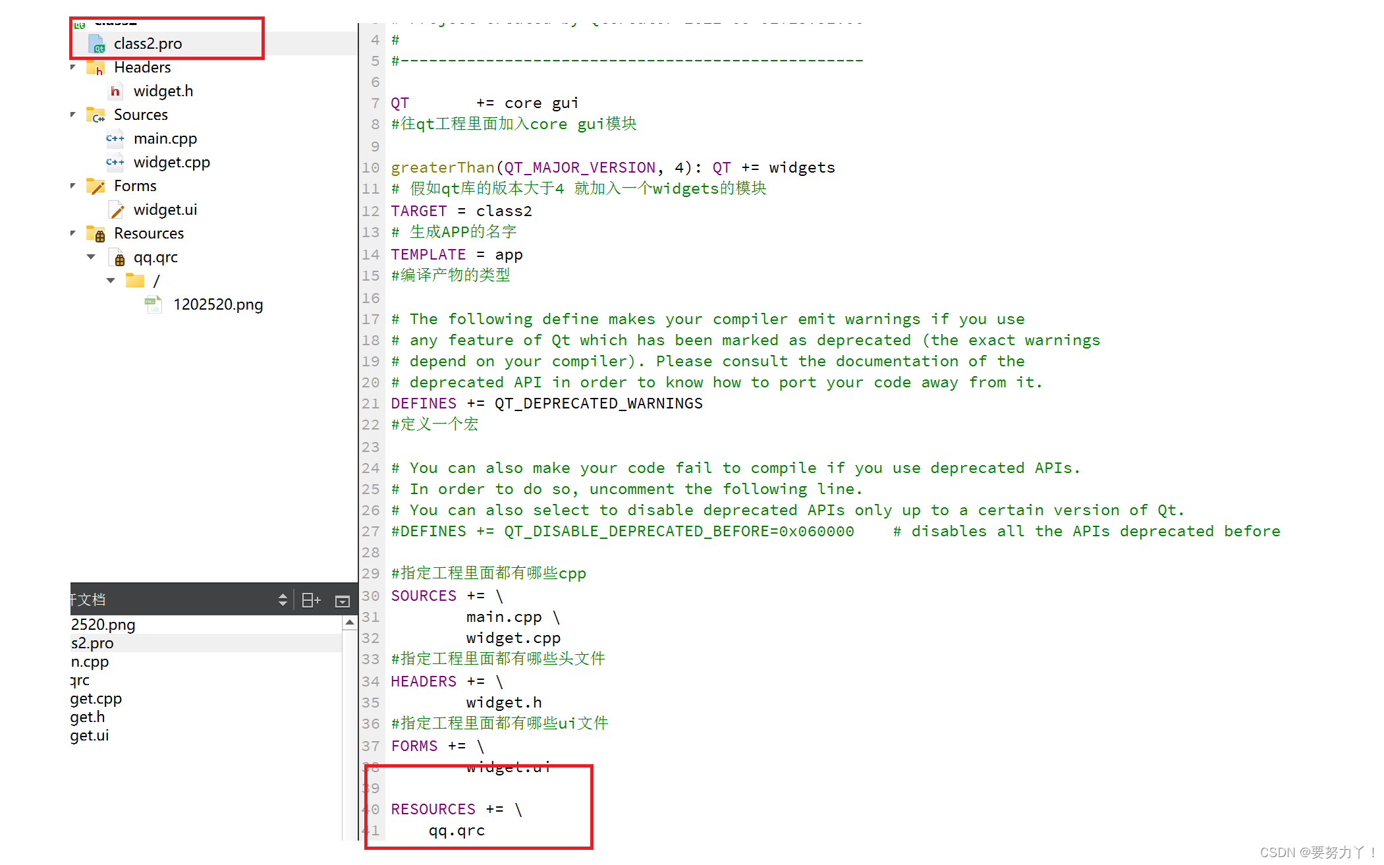Image resolution: width=1384 pixels, height=865 pixels.
Task: Click the Sources C++ folder icon
Action: 96,115
